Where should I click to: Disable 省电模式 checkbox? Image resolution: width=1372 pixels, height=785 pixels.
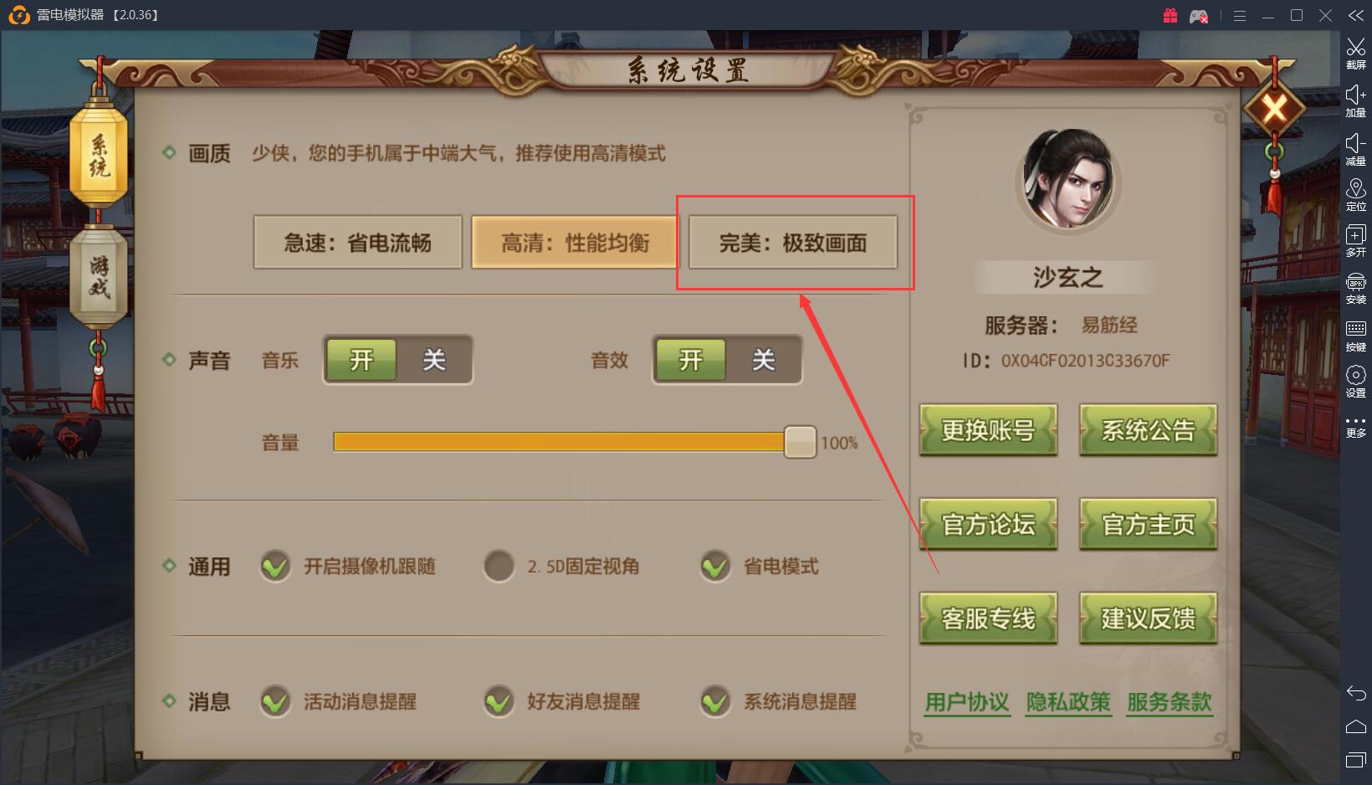(715, 567)
